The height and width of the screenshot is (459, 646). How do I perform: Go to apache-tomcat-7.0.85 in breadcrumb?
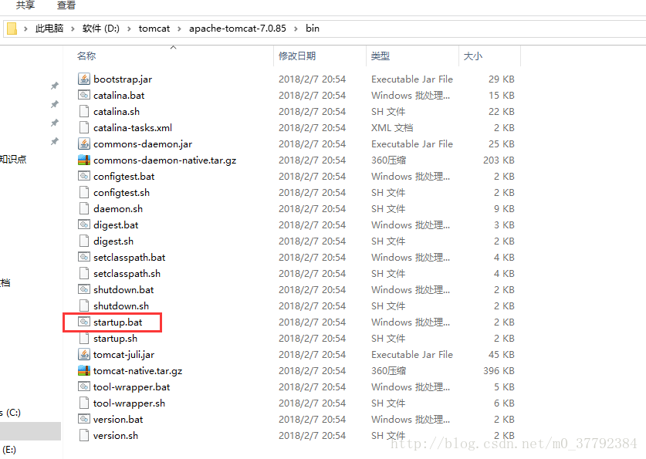(x=237, y=29)
